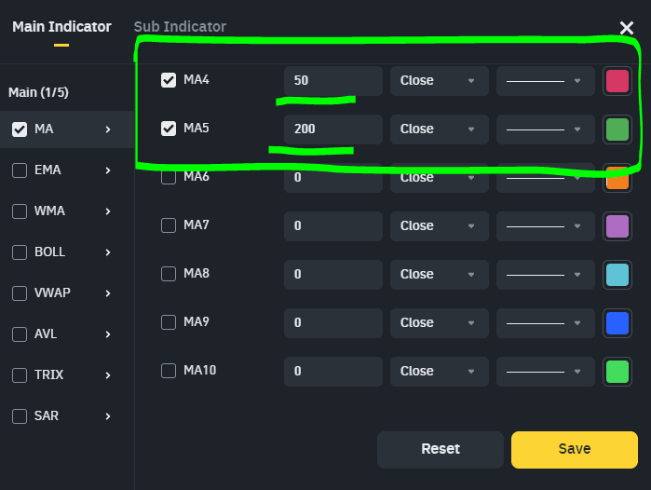Image resolution: width=651 pixels, height=490 pixels.
Task: Open MA5 line style dropdown
Action: [545, 129]
